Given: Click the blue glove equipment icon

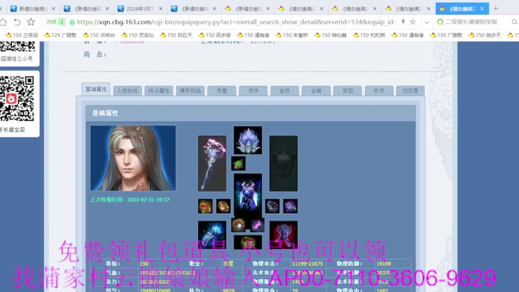Looking at the screenshot, I should click(212, 234).
